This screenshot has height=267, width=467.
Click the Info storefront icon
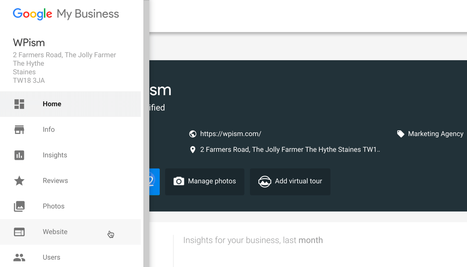click(19, 130)
